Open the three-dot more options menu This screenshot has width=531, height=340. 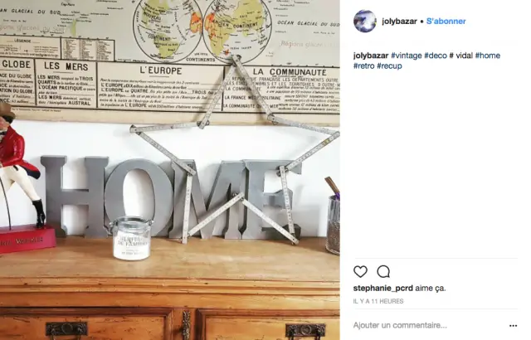[x=513, y=325]
